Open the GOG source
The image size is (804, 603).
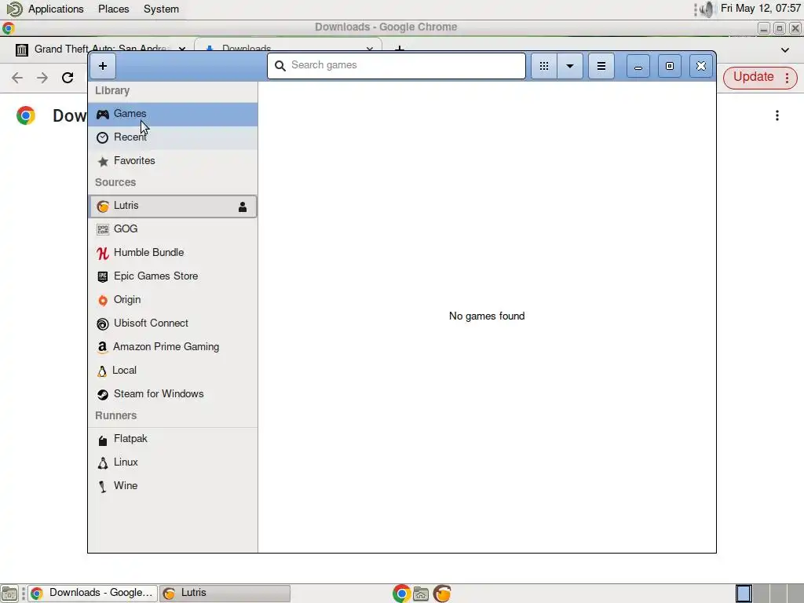[173, 229]
